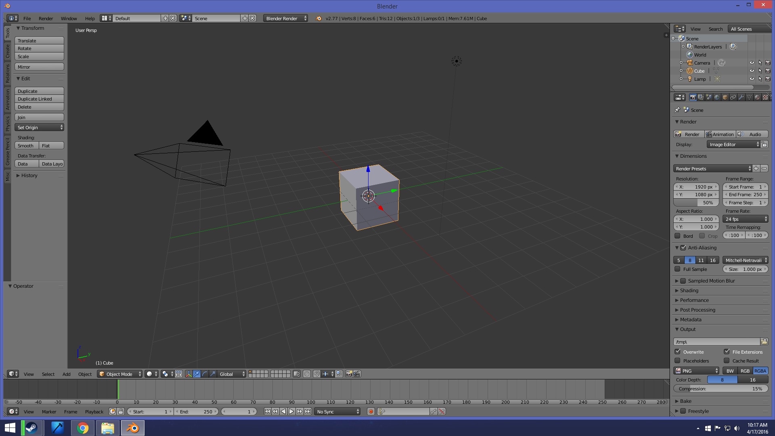The image size is (775, 436).
Task: Open the Window menu
Action: (x=69, y=18)
